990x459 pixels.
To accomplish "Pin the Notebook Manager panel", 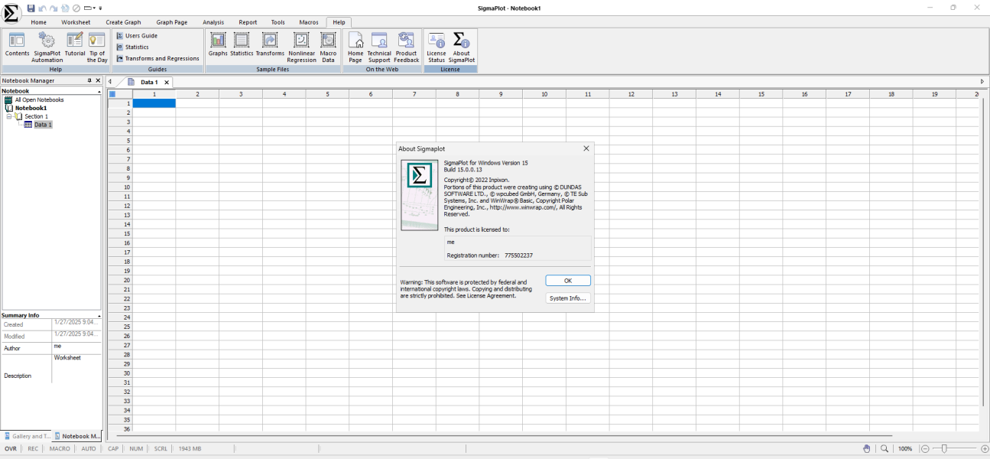I will click(x=89, y=80).
